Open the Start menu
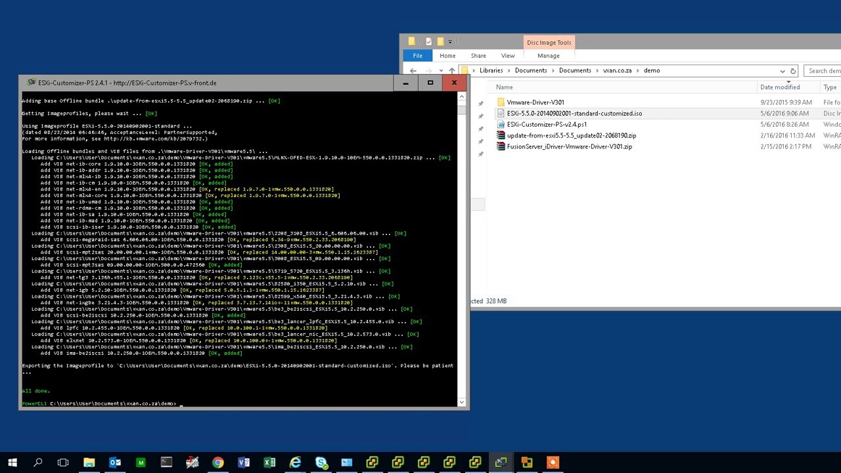 pos(12,462)
